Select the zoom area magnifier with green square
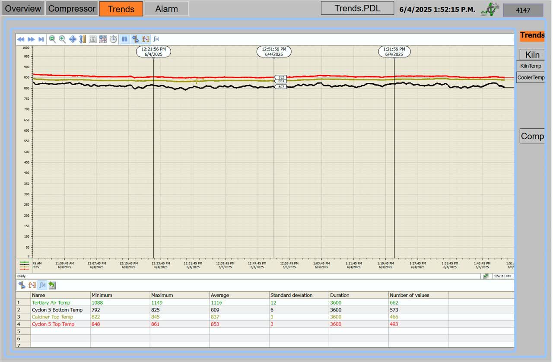The width and height of the screenshot is (553, 362). tap(52, 39)
